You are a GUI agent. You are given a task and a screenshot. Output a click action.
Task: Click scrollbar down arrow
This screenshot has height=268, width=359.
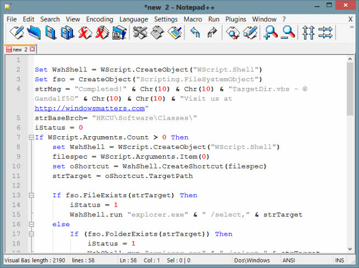350,249
